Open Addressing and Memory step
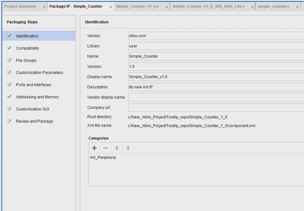This screenshot has width=304, height=211. (x=39, y=97)
